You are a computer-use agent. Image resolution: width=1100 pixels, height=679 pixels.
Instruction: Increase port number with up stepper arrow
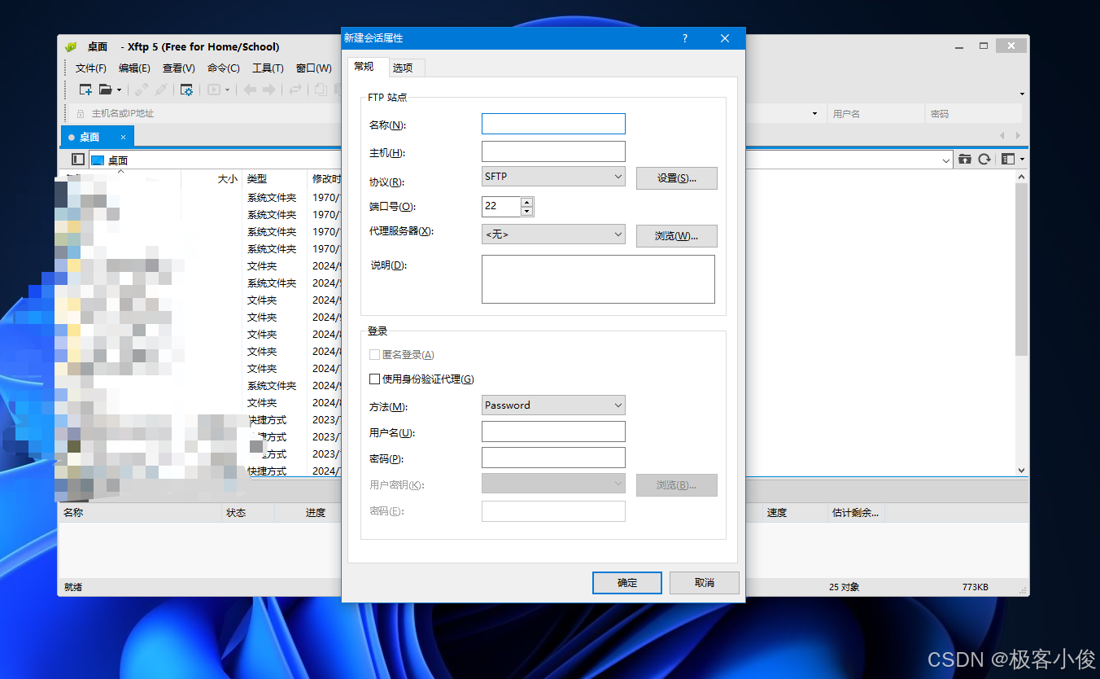tap(526, 201)
